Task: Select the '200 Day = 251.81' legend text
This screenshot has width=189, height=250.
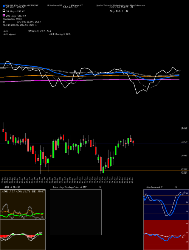Action: coord(16,16)
